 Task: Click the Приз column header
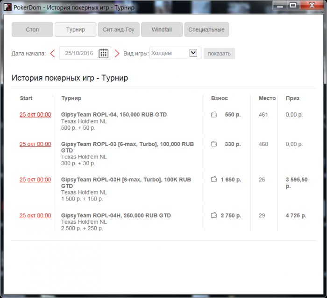[x=292, y=98]
